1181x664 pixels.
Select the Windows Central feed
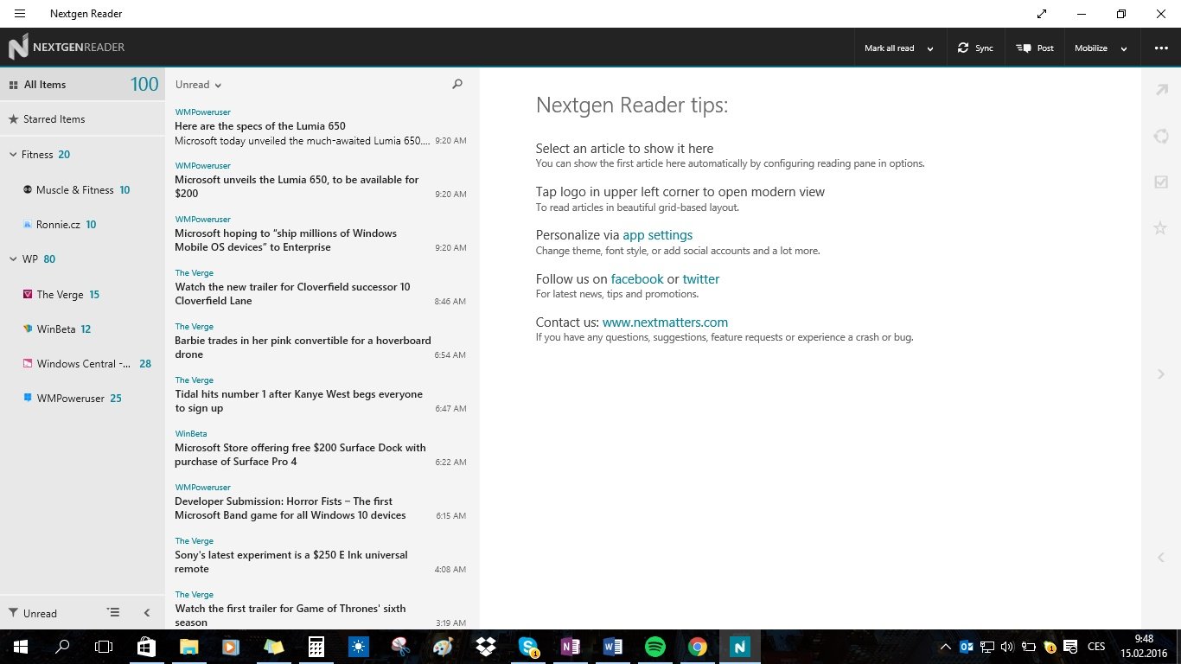82,363
